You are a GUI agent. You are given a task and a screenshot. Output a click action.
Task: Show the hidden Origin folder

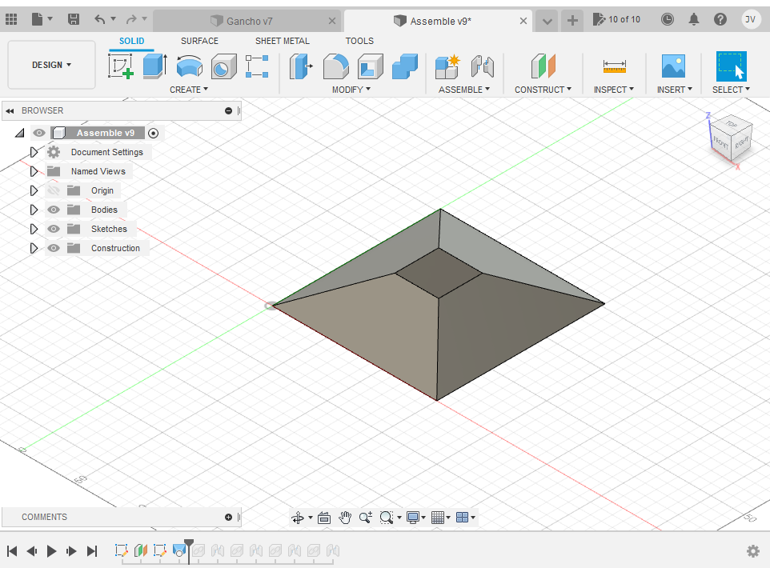click(x=54, y=190)
